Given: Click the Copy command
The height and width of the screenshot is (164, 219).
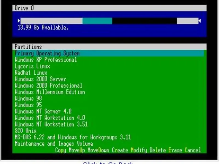Looking at the screenshot, I should (x=60, y=150).
